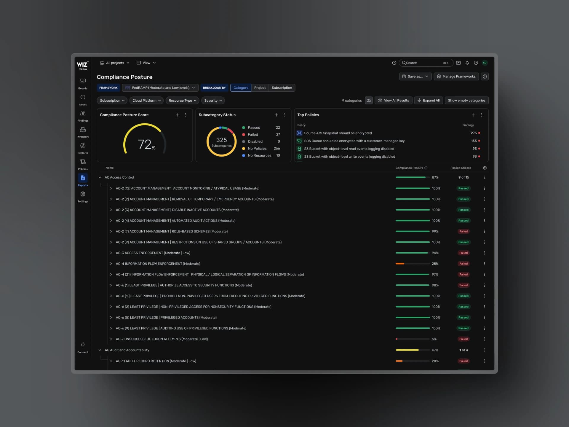Open Explorer in the sidebar
The width and height of the screenshot is (569, 427).
(83, 148)
